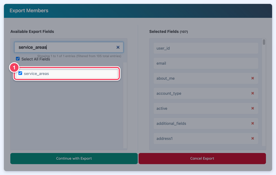Screen dimensions: 276x175
Task: Remove account_type from selected fields
Action: click(x=253, y=93)
